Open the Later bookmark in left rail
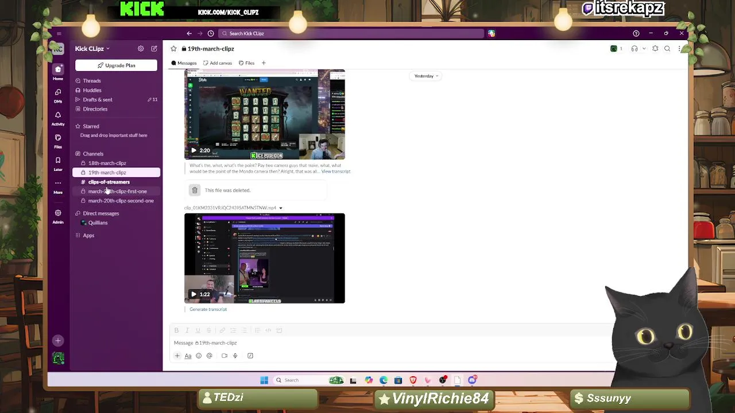 click(x=58, y=164)
